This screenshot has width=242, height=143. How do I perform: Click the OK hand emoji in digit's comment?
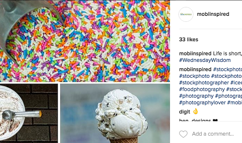[195, 111]
